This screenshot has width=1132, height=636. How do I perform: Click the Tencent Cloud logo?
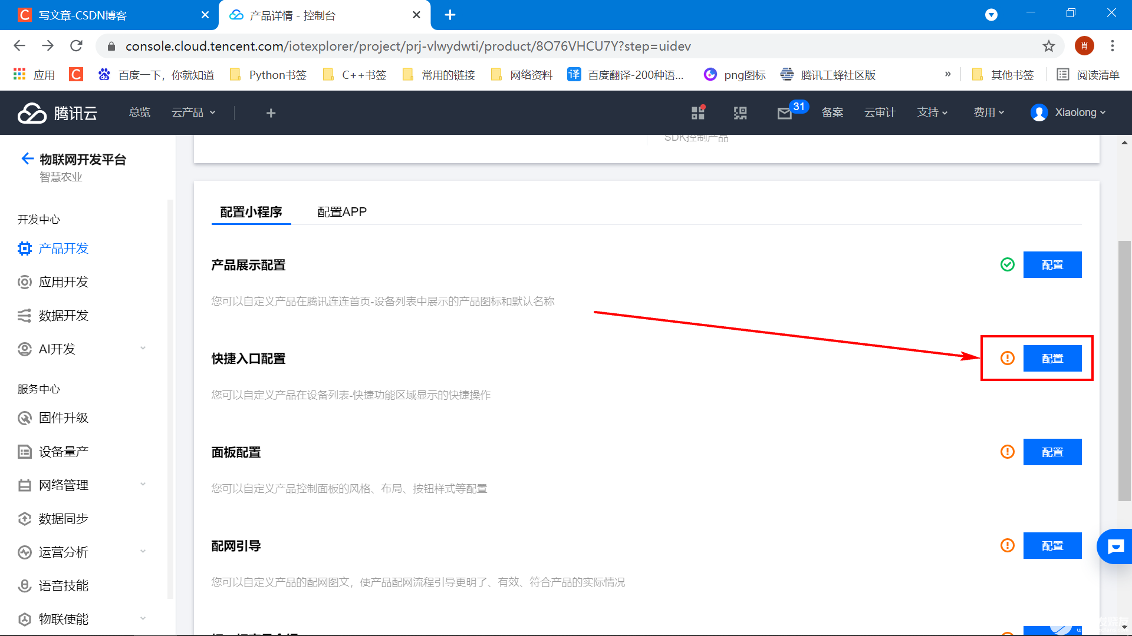tap(57, 112)
